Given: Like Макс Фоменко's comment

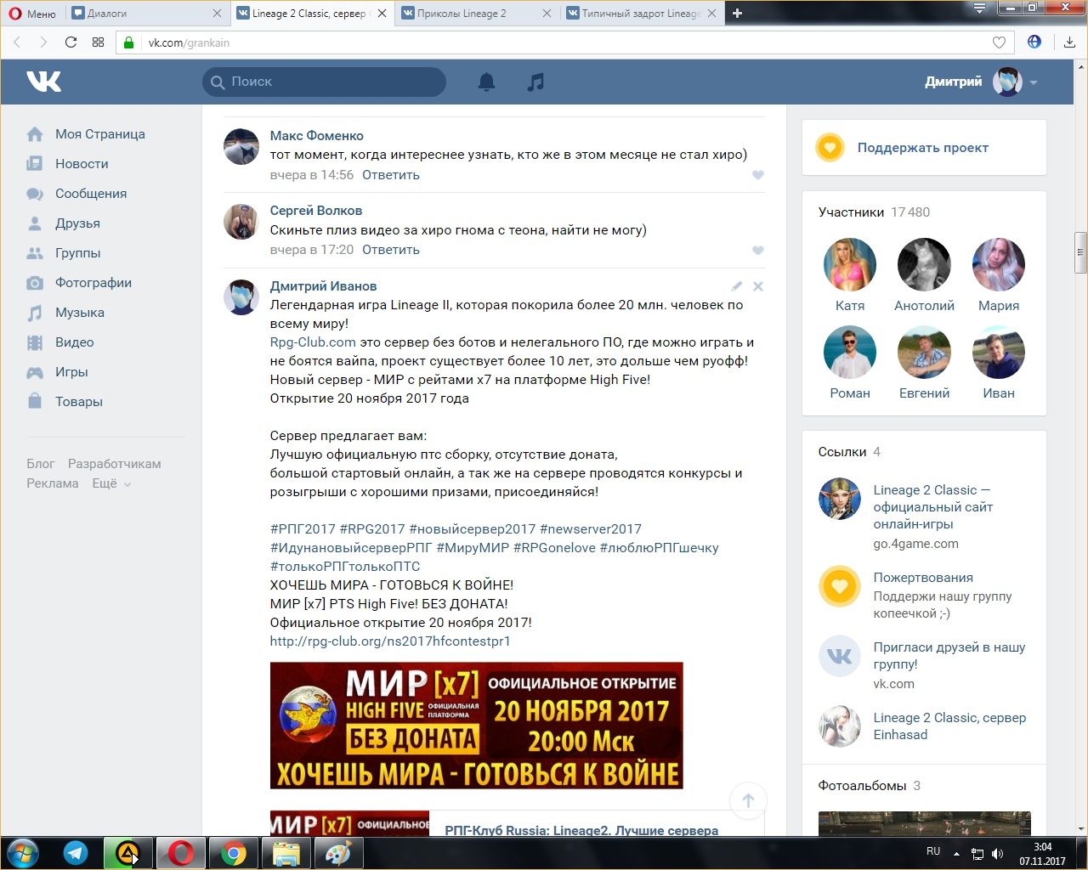Looking at the screenshot, I should (758, 175).
